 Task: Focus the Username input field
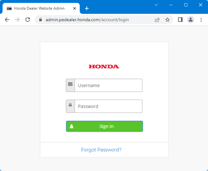coord(108,85)
